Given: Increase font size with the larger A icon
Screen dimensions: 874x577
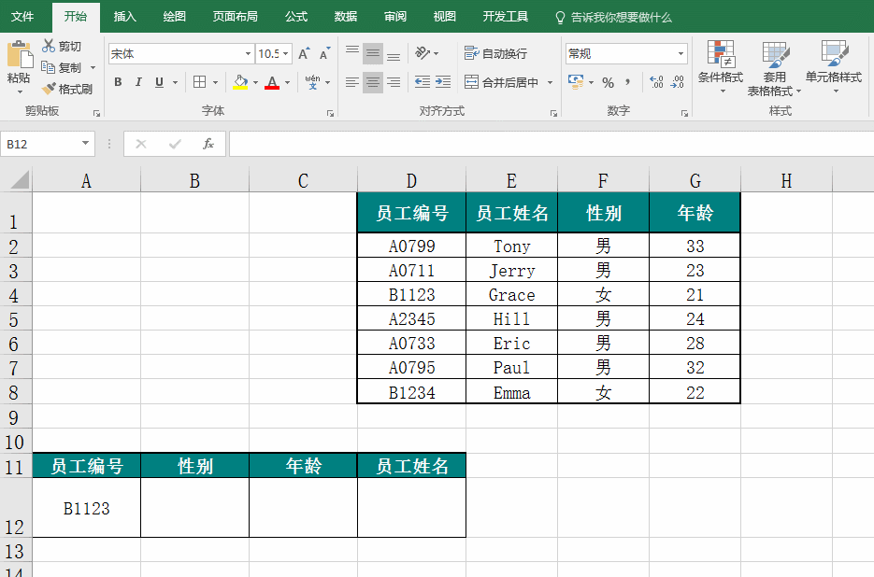Looking at the screenshot, I should [304, 53].
